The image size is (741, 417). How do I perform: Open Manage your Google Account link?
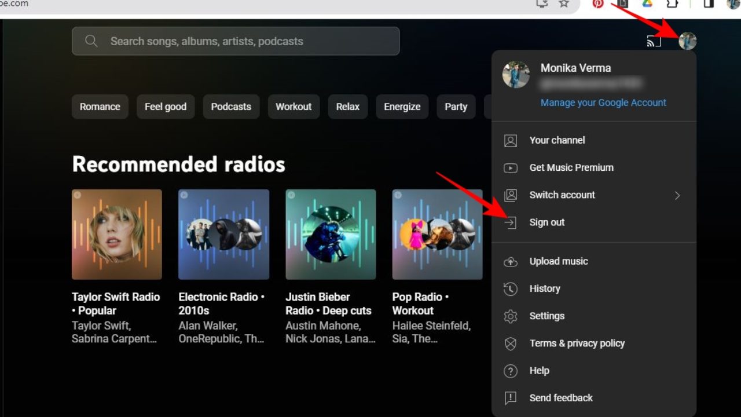click(603, 103)
